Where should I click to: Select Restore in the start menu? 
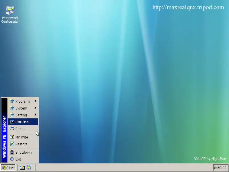point(23,144)
